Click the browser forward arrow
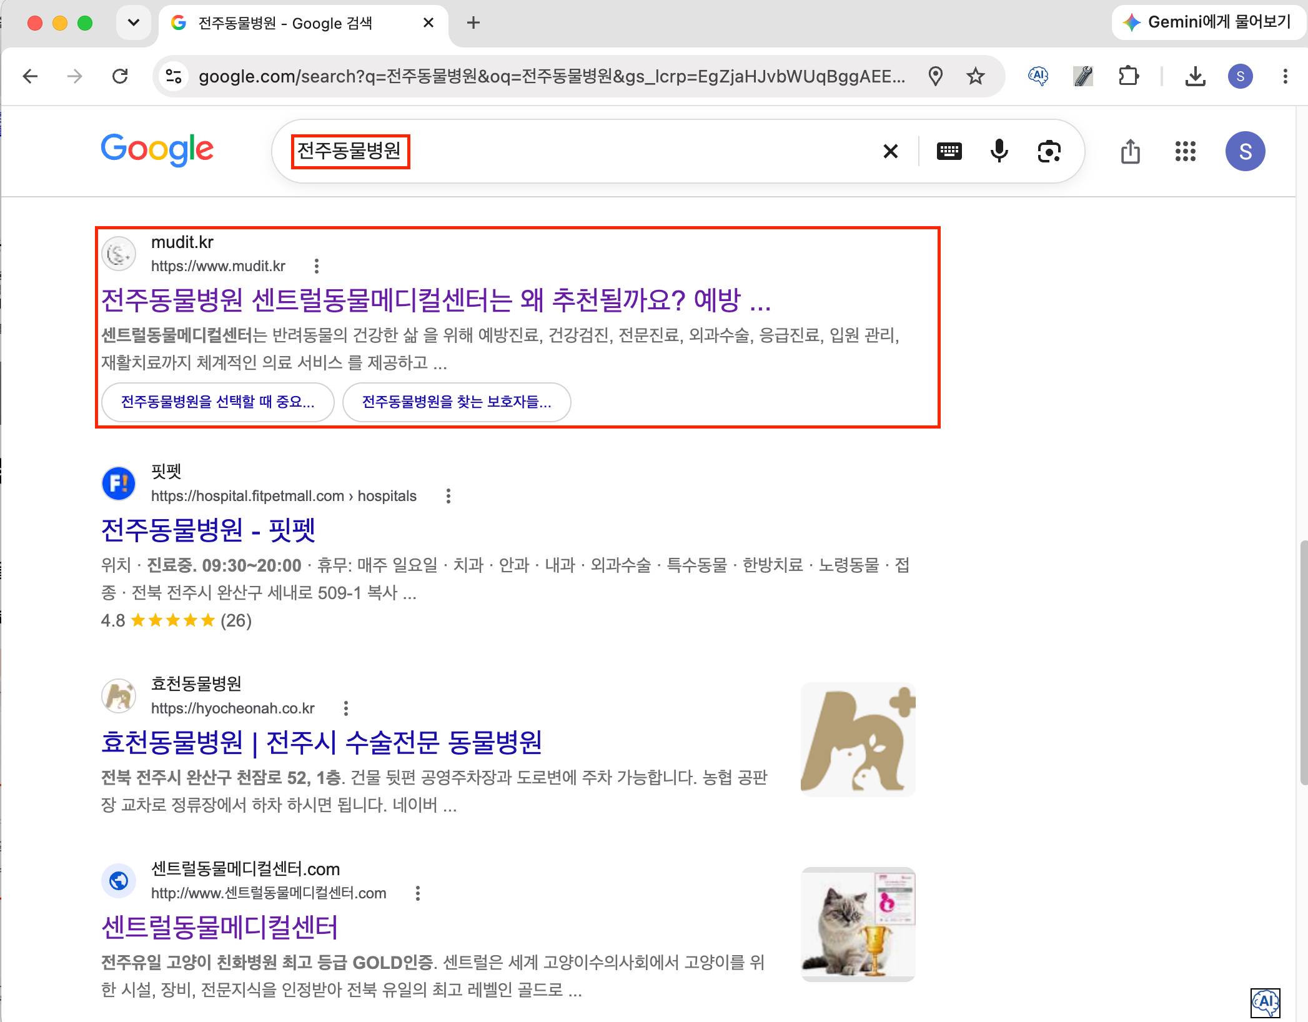This screenshot has height=1022, width=1308. tap(74, 76)
